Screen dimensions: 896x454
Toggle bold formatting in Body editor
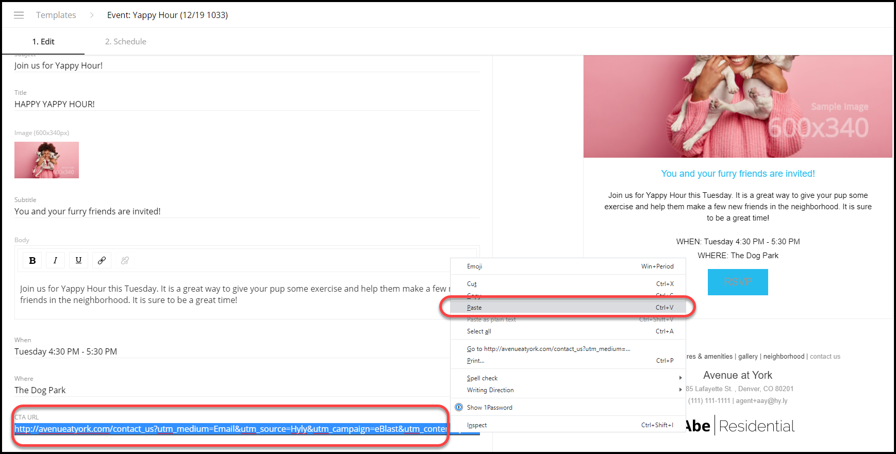pyautogui.click(x=32, y=260)
